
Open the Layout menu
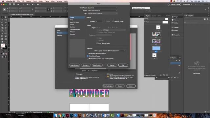29,1
